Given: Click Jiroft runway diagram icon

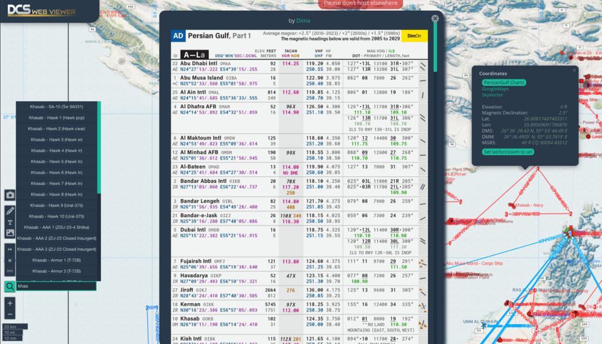Looking at the screenshot, I should coord(423,293).
